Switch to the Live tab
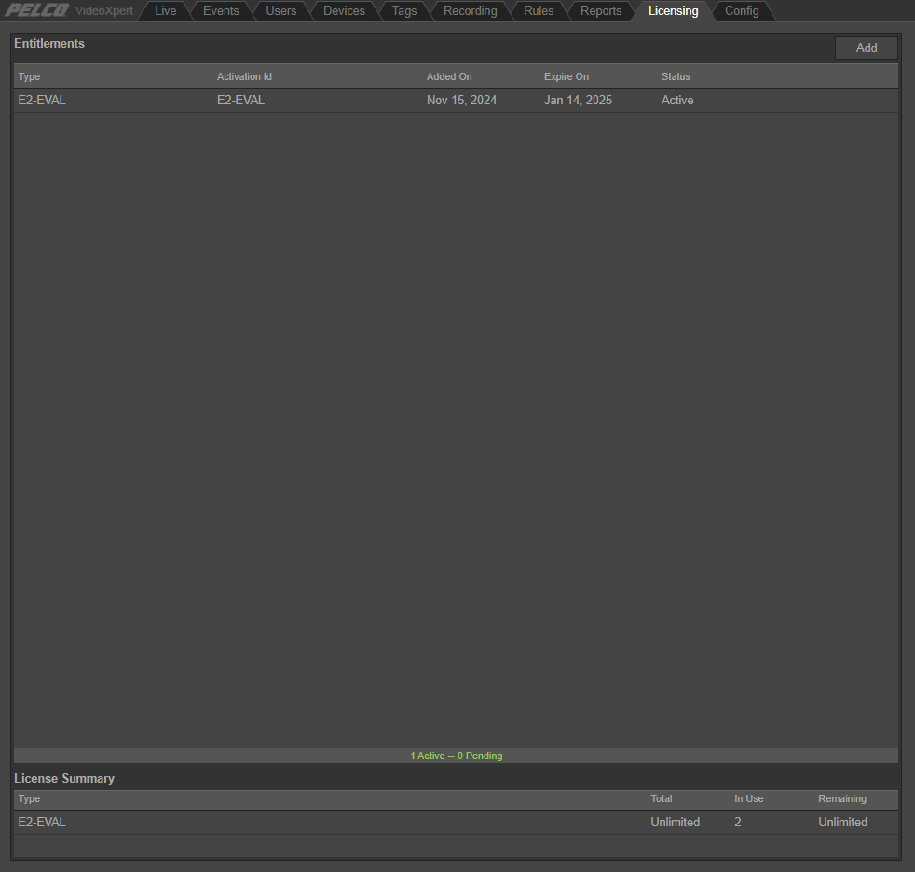Image resolution: width=915 pixels, height=872 pixels. tap(165, 10)
